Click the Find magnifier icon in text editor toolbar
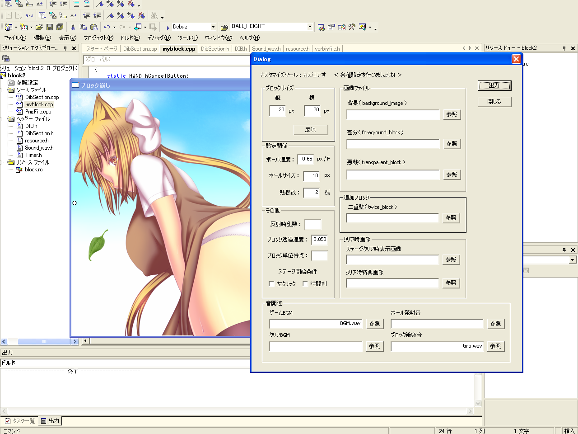Viewport: 578px width, 434px height. pyautogui.click(x=155, y=15)
